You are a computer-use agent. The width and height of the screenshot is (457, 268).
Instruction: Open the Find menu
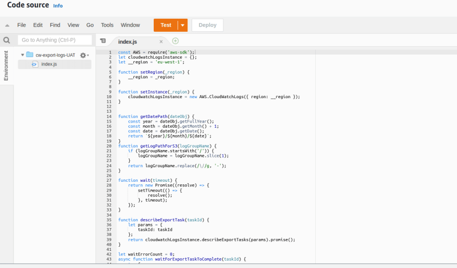tap(55, 25)
